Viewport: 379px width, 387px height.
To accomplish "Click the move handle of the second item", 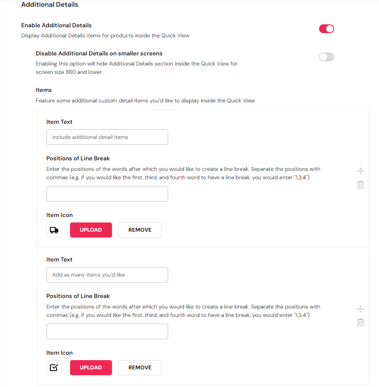I will click(x=360, y=309).
